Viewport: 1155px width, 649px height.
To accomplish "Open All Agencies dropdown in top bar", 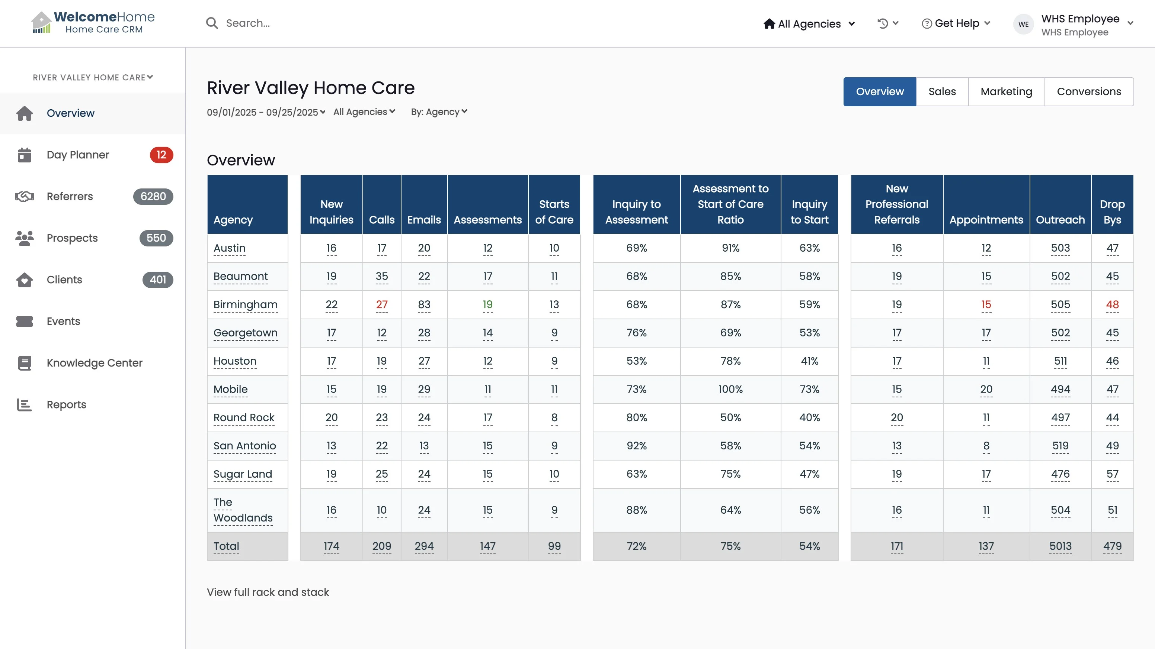I will [x=809, y=24].
